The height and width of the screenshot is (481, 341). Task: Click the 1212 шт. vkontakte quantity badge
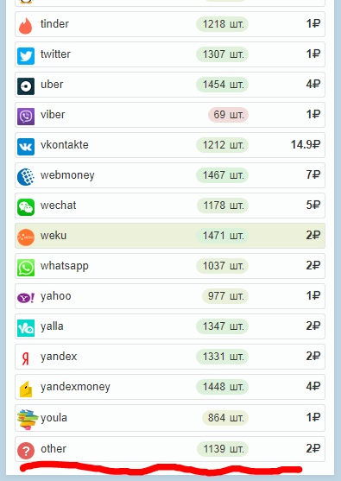[x=223, y=145]
